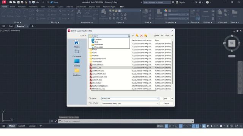Open the OneDrive shortcut in dialog sidebar

(77, 72)
